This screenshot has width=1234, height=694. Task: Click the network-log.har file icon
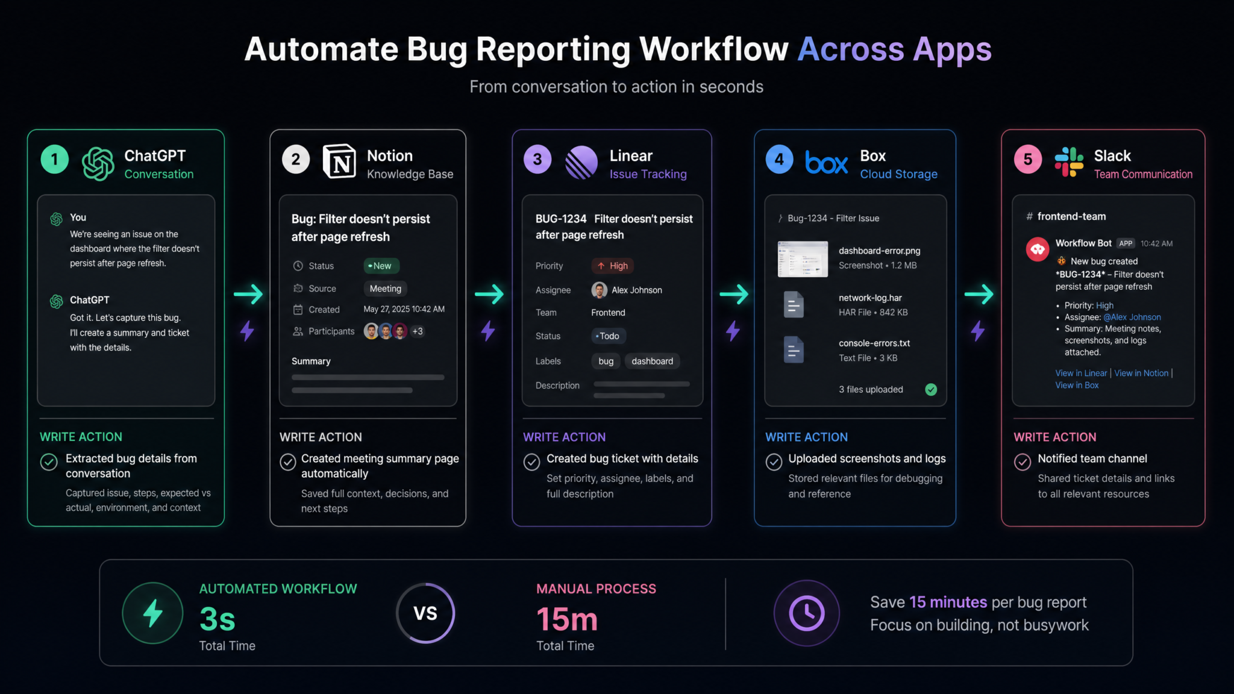[794, 304]
